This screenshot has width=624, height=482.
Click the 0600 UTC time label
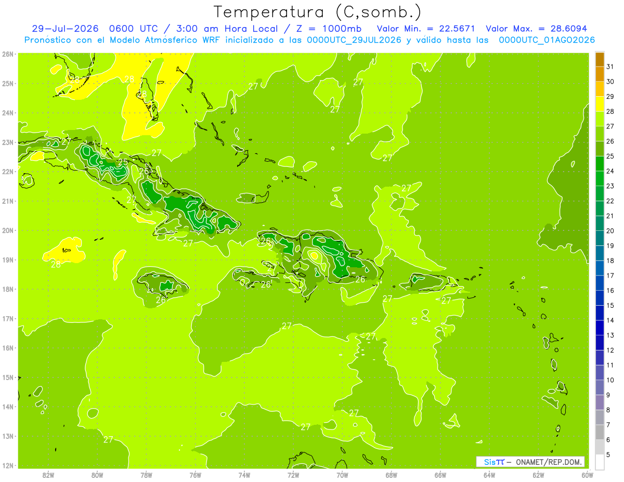(x=133, y=29)
